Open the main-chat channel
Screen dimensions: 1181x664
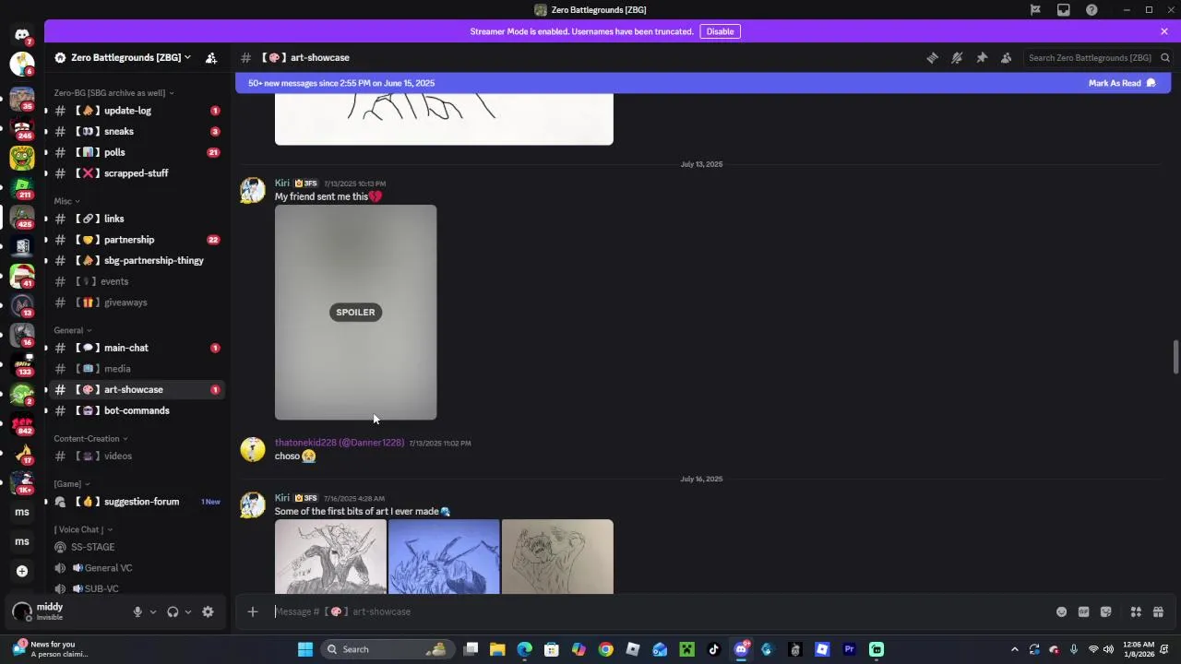coord(136,348)
